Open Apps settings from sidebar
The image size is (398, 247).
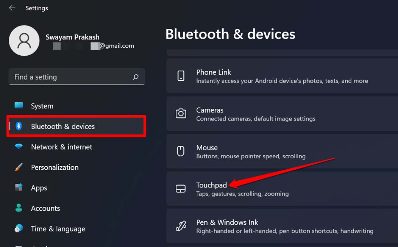(39, 188)
